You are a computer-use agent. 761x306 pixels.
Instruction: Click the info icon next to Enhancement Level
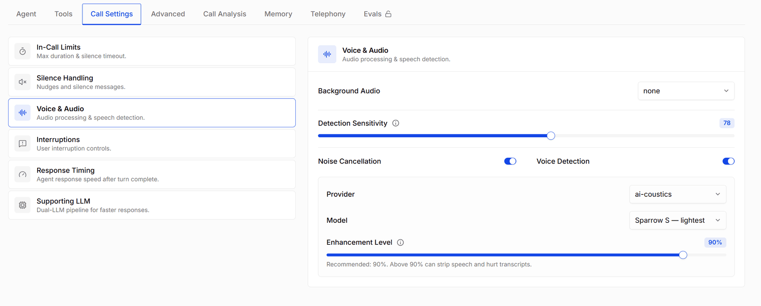coord(400,242)
